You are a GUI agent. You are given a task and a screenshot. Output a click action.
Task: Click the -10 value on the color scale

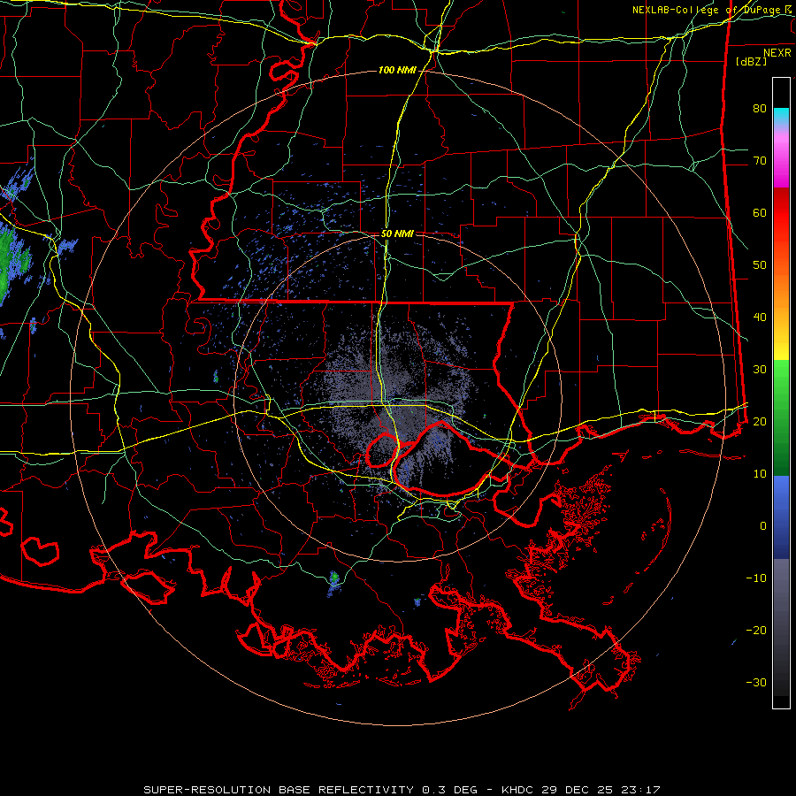pos(756,578)
